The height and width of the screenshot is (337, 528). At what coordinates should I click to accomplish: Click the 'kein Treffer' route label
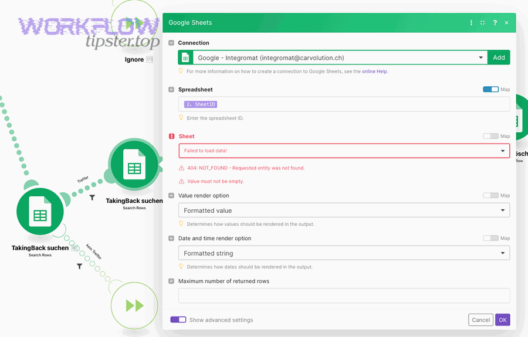click(x=94, y=251)
